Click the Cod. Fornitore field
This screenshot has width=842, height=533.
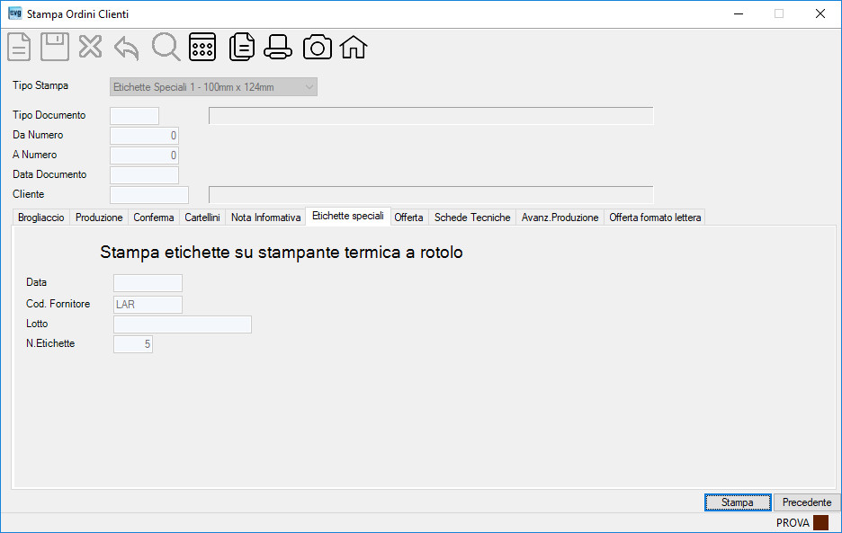pyautogui.click(x=148, y=305)
